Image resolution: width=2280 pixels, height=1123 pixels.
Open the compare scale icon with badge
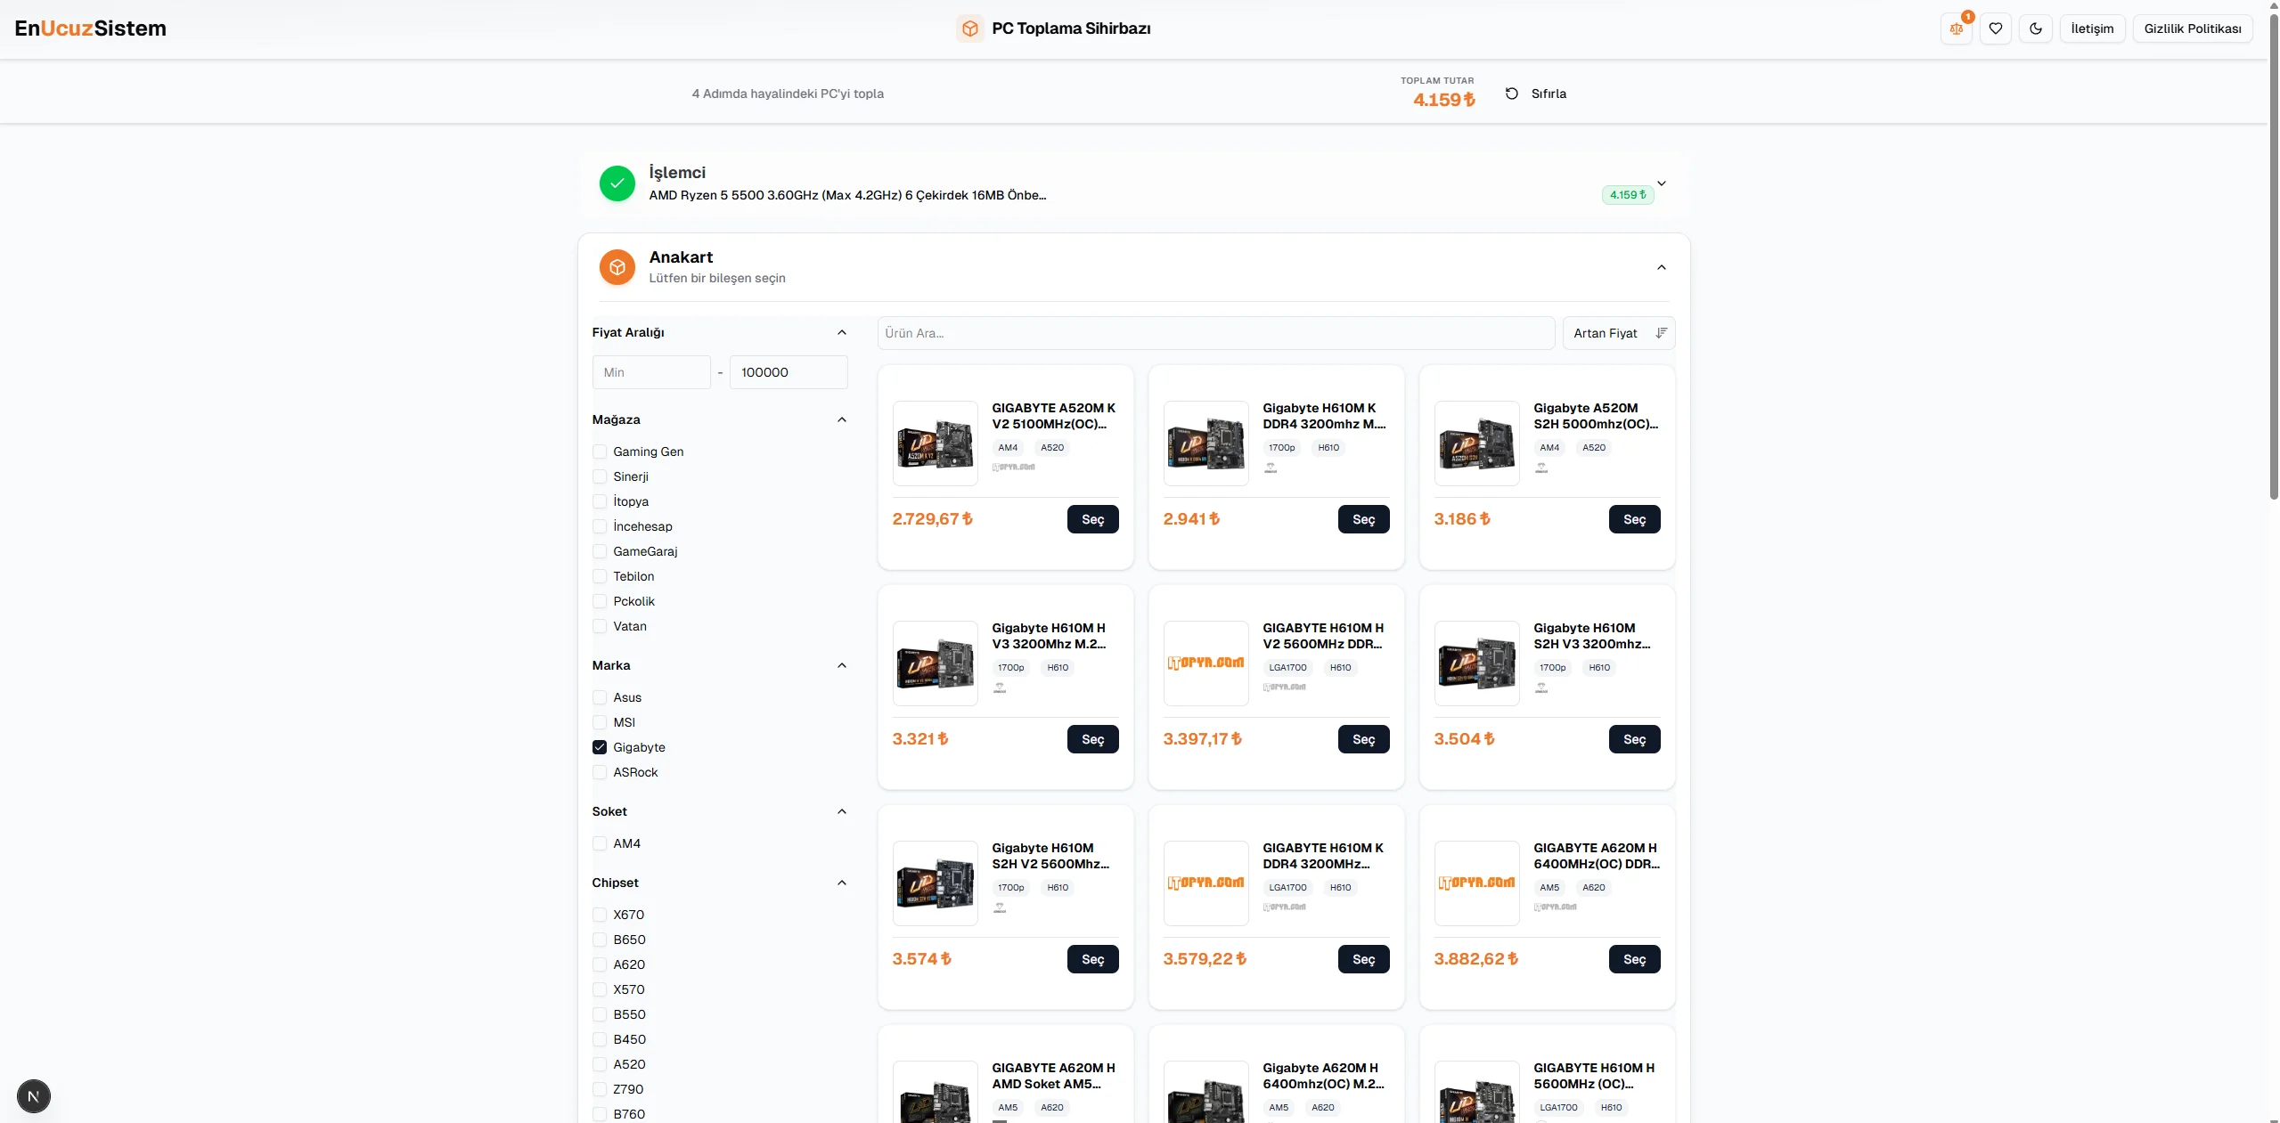(x=1956, y=28)
